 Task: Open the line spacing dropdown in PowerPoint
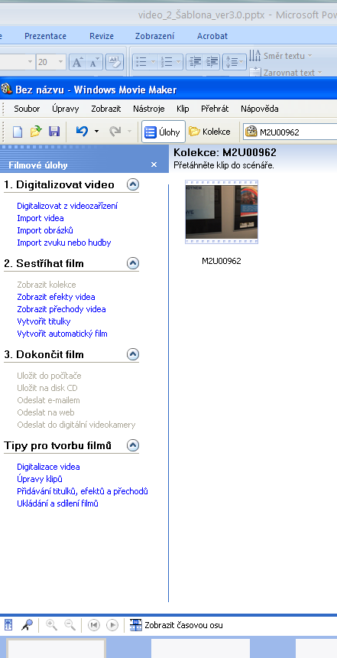pos(235,62)
